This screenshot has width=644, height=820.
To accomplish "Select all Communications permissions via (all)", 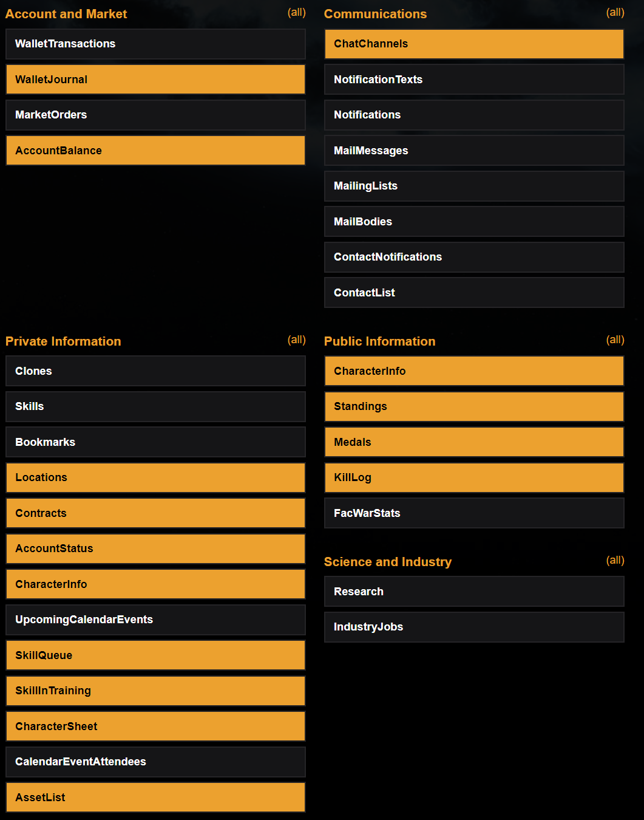I will [x=615, y=13].
